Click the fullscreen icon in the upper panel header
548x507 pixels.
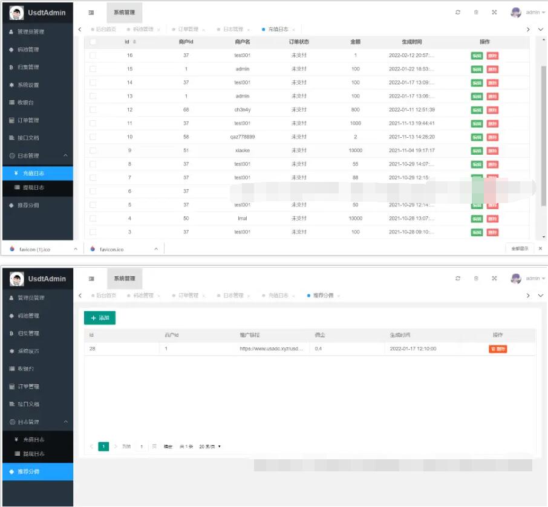[494, 12]
